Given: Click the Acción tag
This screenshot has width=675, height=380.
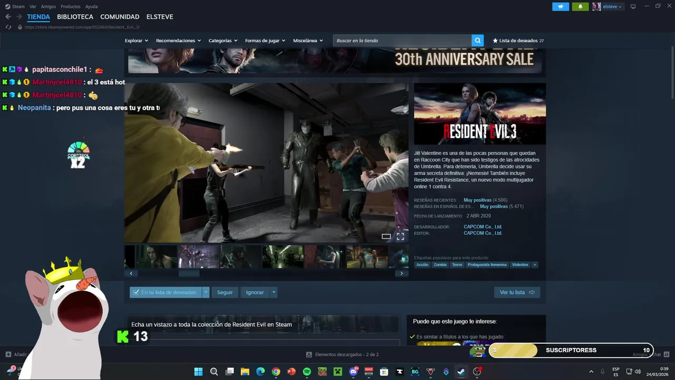Looking at the screenshot, I should coord(422,265).
